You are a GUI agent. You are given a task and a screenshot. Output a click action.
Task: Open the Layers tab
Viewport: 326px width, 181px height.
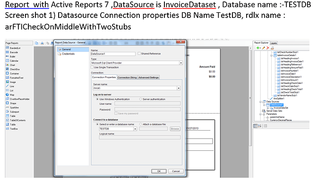[274, 43]
